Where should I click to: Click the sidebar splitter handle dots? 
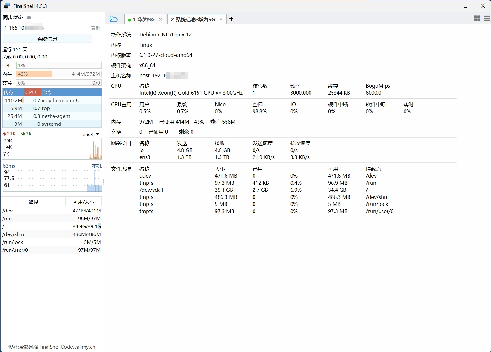pyautogui.click(x=103, y=182)
